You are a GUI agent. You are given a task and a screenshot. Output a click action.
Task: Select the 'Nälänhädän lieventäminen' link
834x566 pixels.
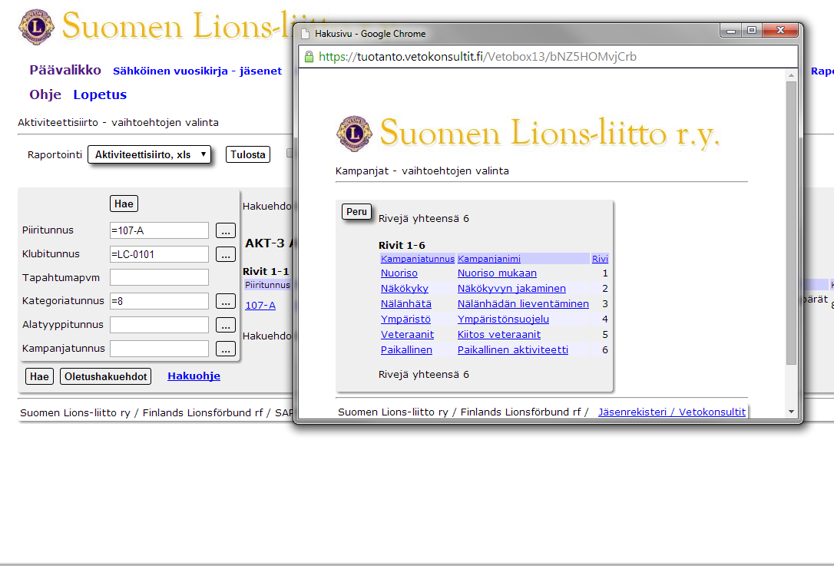(x=523, y=304)
